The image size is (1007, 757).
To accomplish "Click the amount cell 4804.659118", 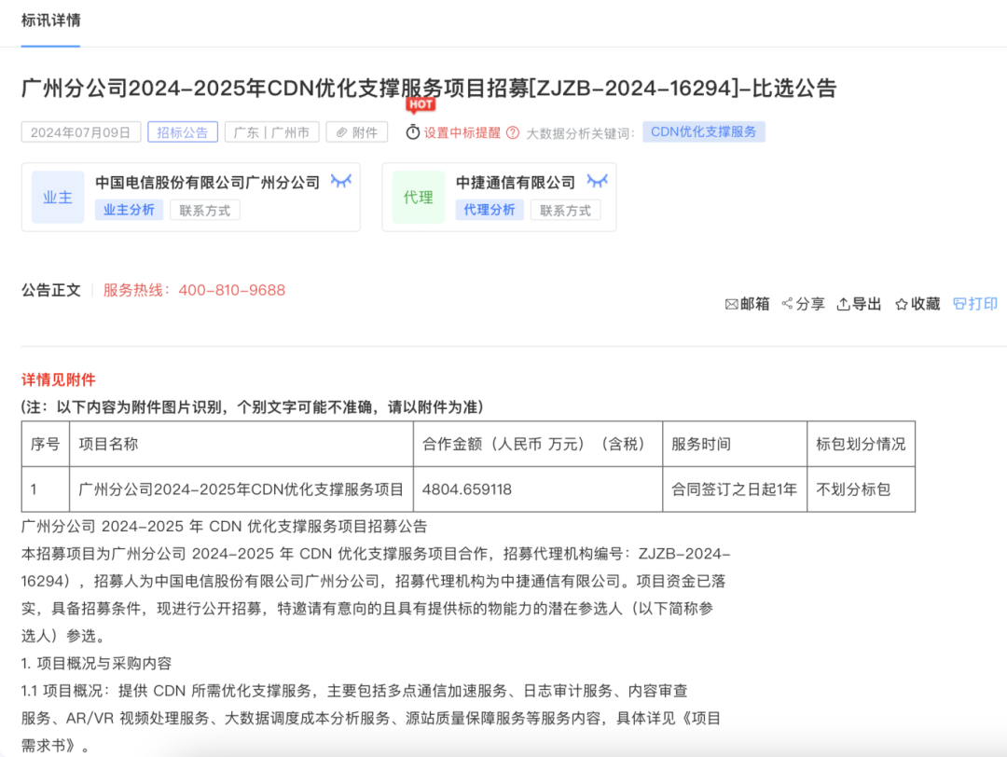I will click(538, 489).
